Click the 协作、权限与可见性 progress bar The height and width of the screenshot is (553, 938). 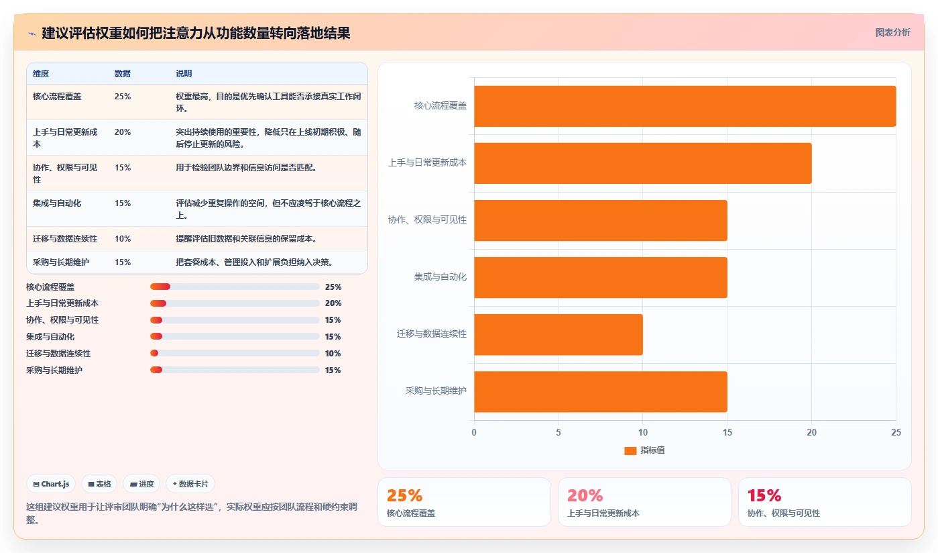tap(235, 320)
